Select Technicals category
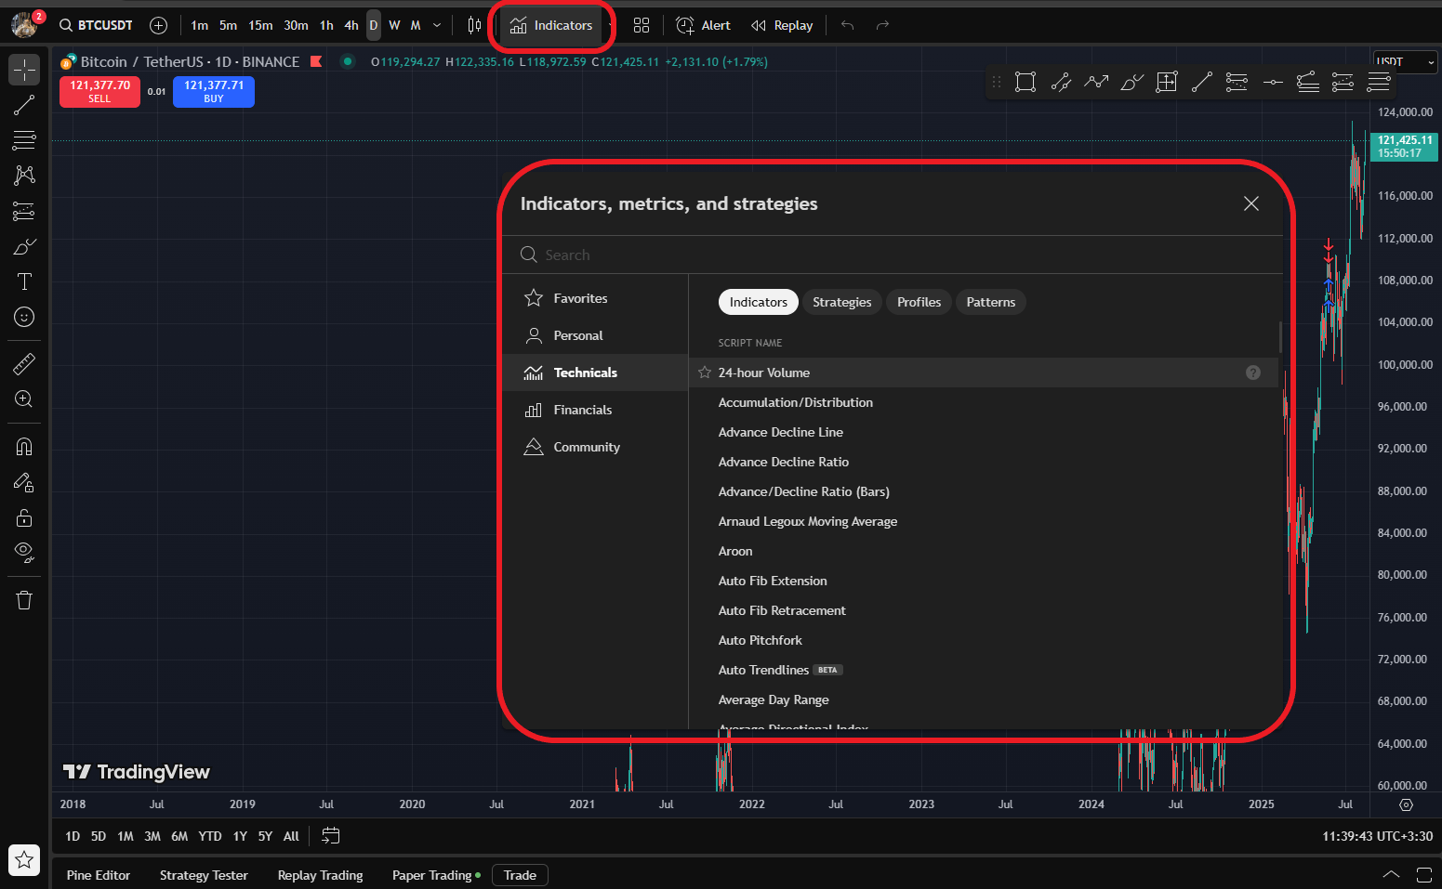The image size is (1442, 889). (x=595, y=373)
